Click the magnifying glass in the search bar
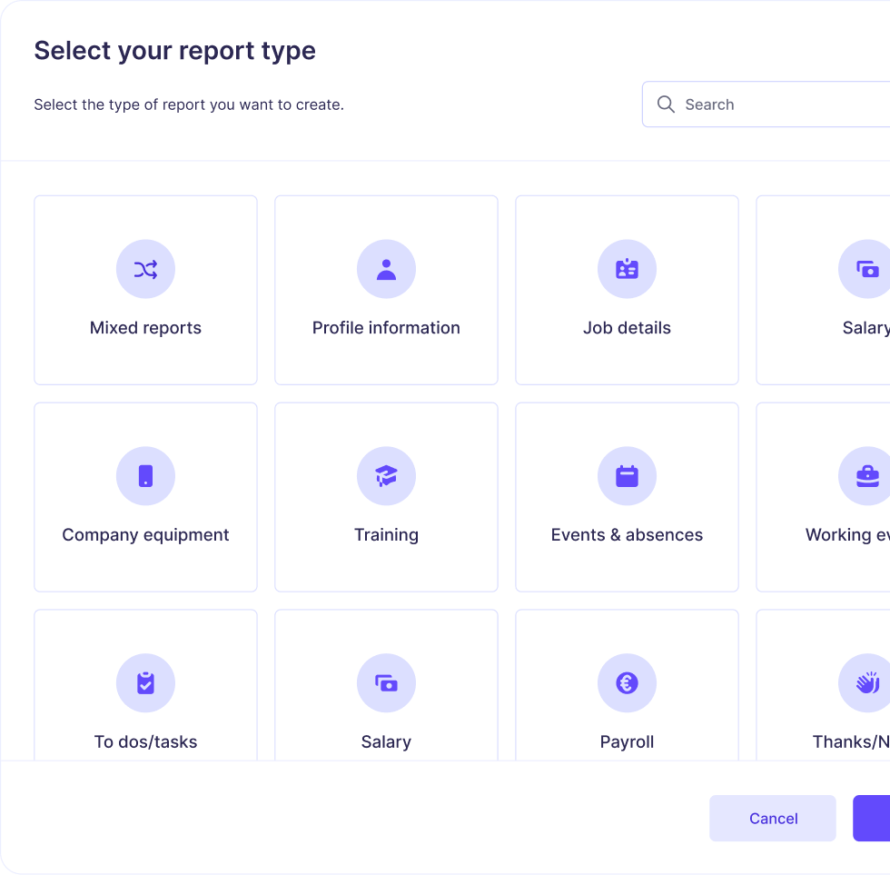The width and height of the screenshot is (890, 875). click(666, 104)
